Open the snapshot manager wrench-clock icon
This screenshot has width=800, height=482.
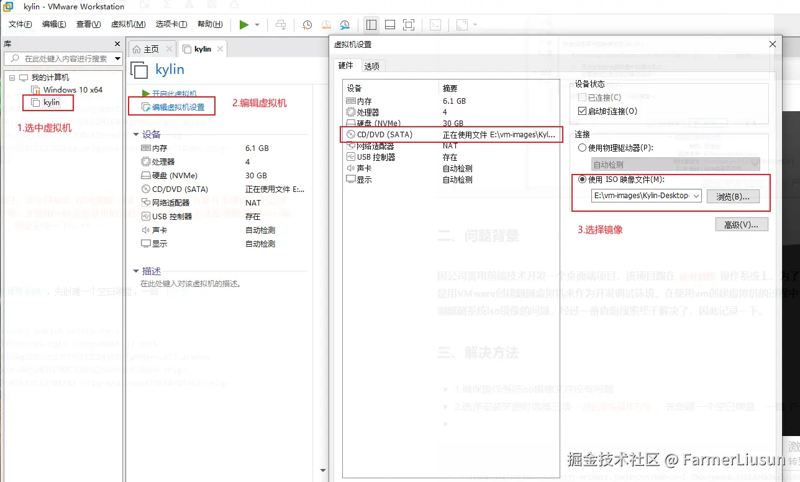pos(345,25)
